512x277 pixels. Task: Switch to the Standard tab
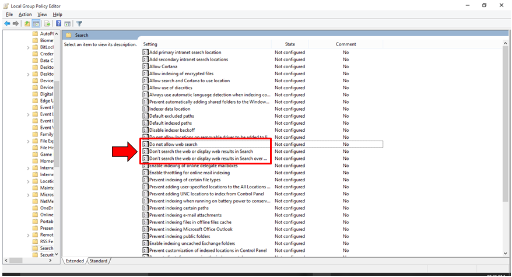[99, 261]
